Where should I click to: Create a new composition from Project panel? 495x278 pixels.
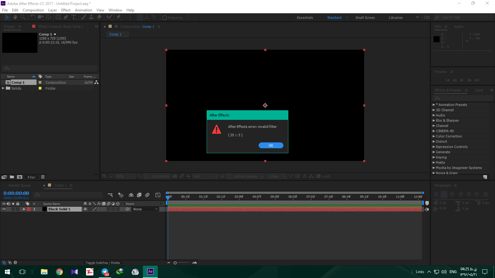19,177
